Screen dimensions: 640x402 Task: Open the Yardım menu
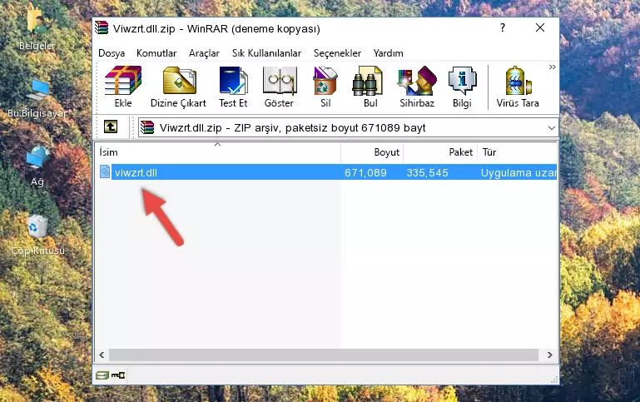388,53
